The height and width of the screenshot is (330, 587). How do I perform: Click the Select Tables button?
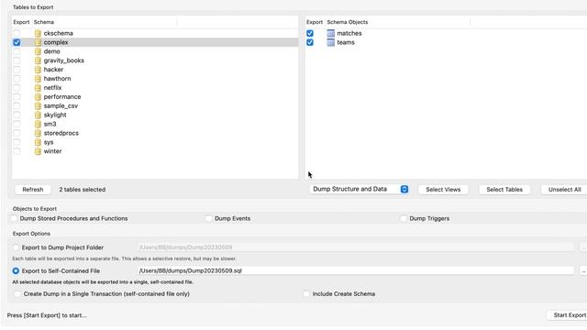pyautogui.click(x=504, y=190)
